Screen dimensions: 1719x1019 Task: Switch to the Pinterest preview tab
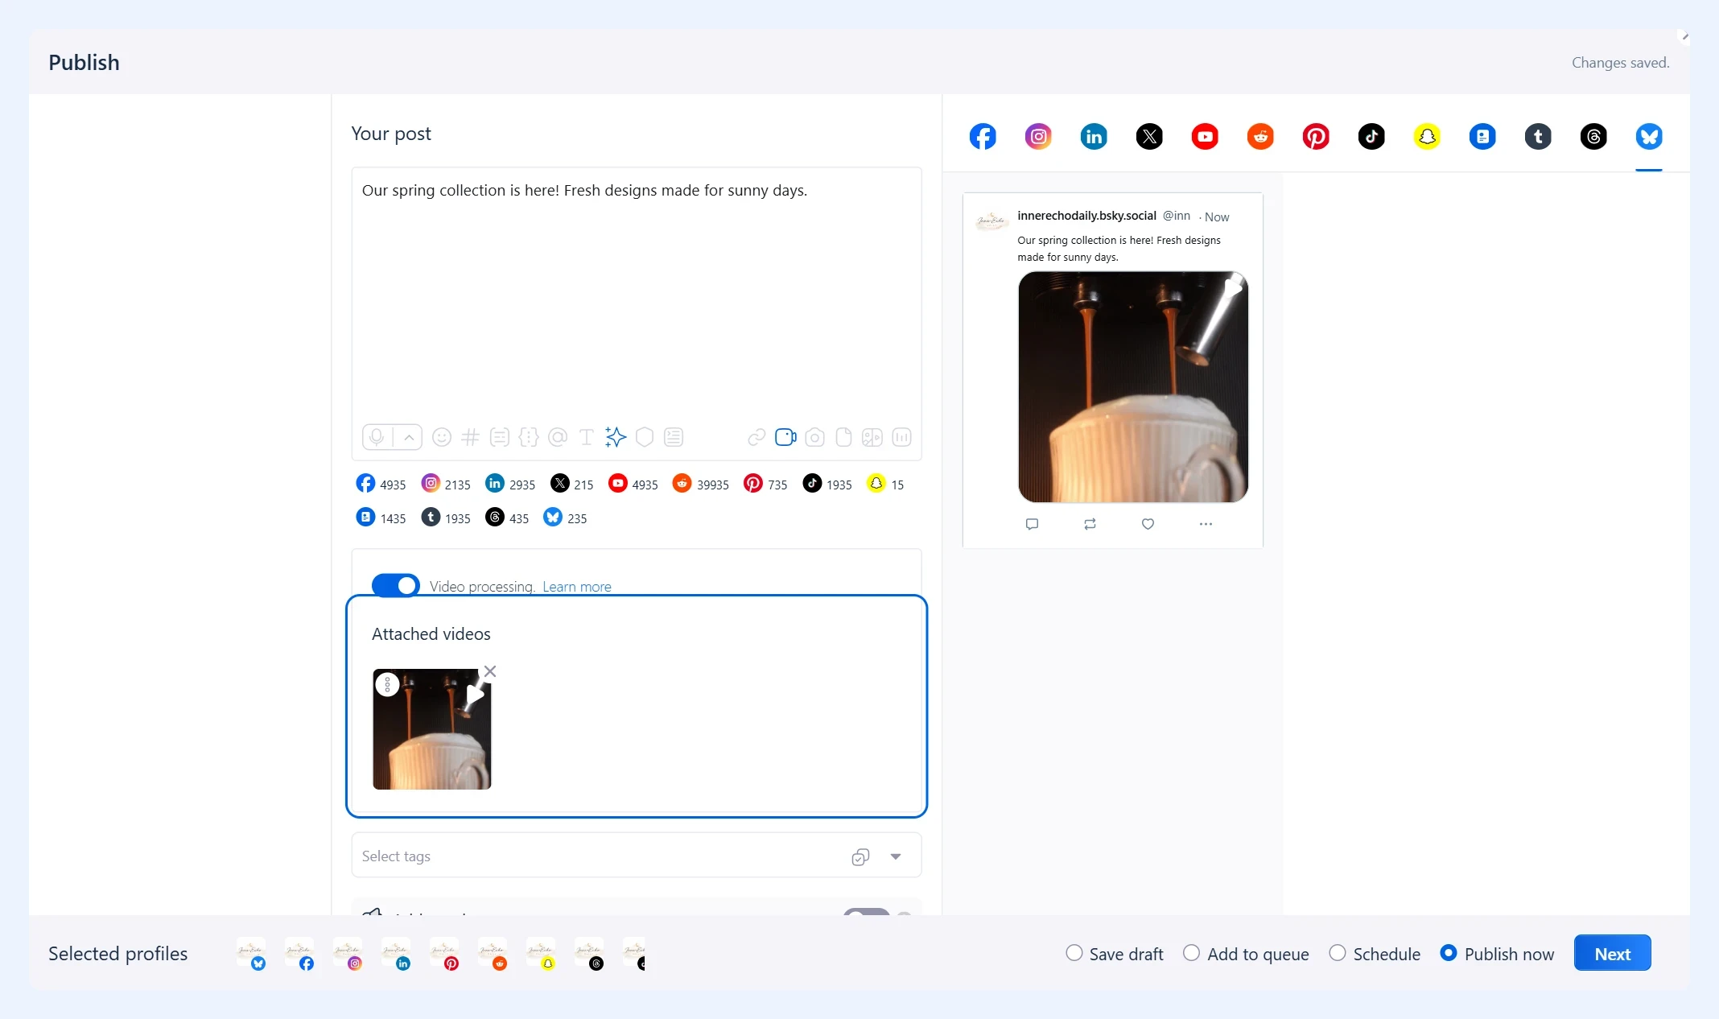pos(1316,136)
